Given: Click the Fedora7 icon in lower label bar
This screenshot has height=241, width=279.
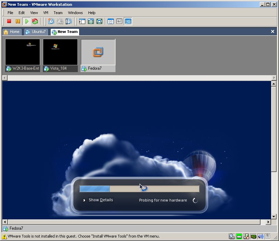Looking at the screenshot, I should (5, 229).
